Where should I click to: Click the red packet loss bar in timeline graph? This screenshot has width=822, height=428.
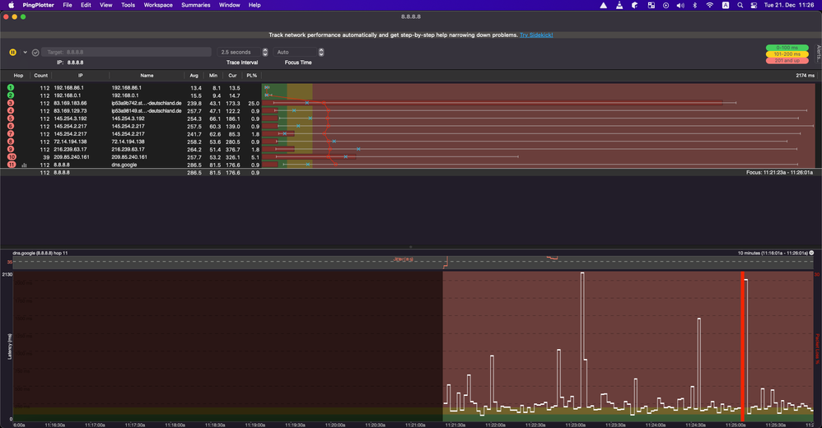coord(742,347)
